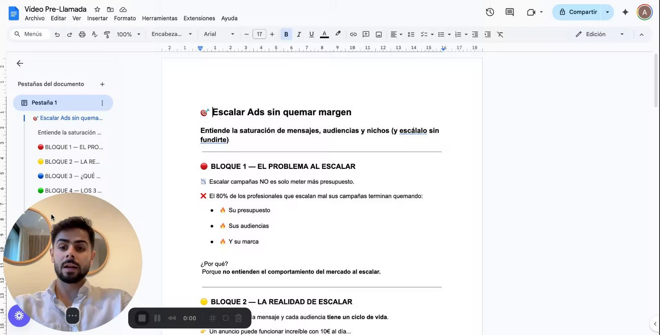Go back using the sidebar arrow

(x=20, y=63)
